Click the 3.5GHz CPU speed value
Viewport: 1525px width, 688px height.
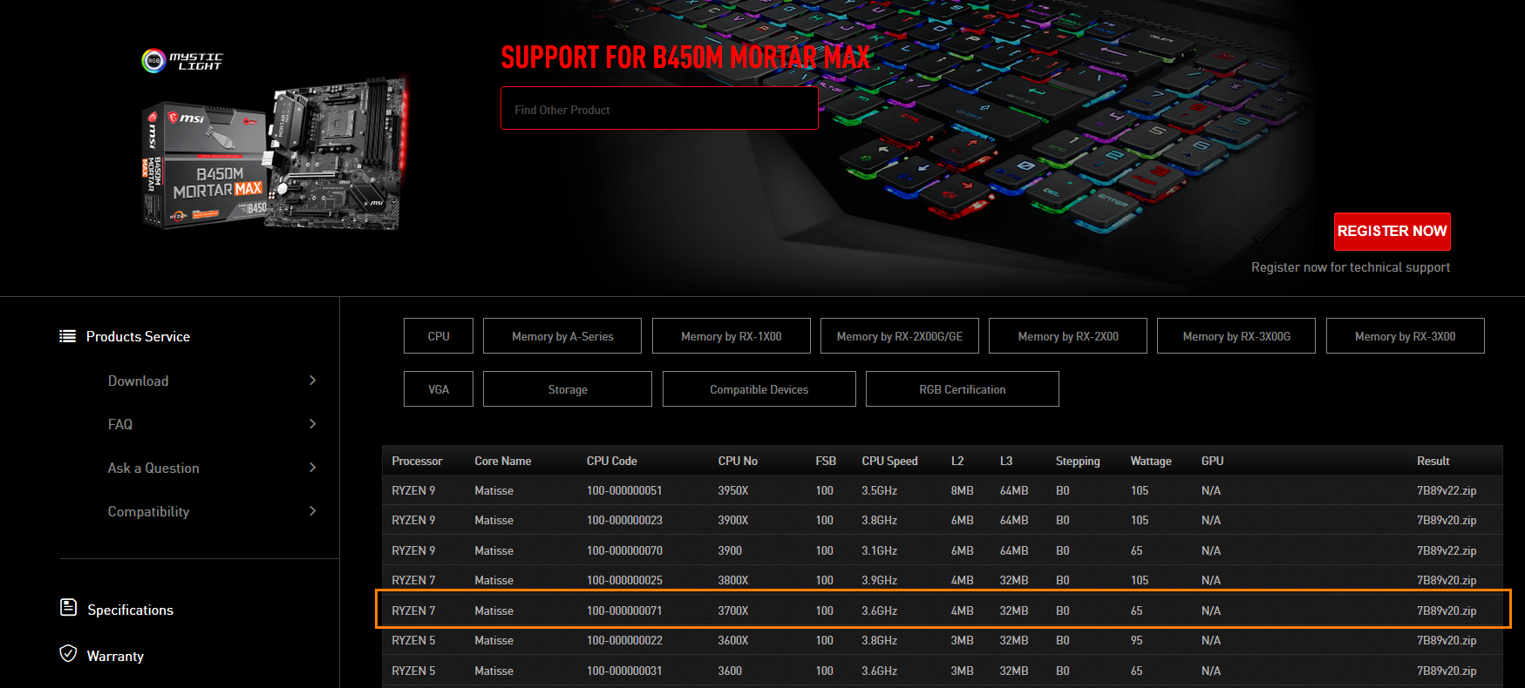880,490
